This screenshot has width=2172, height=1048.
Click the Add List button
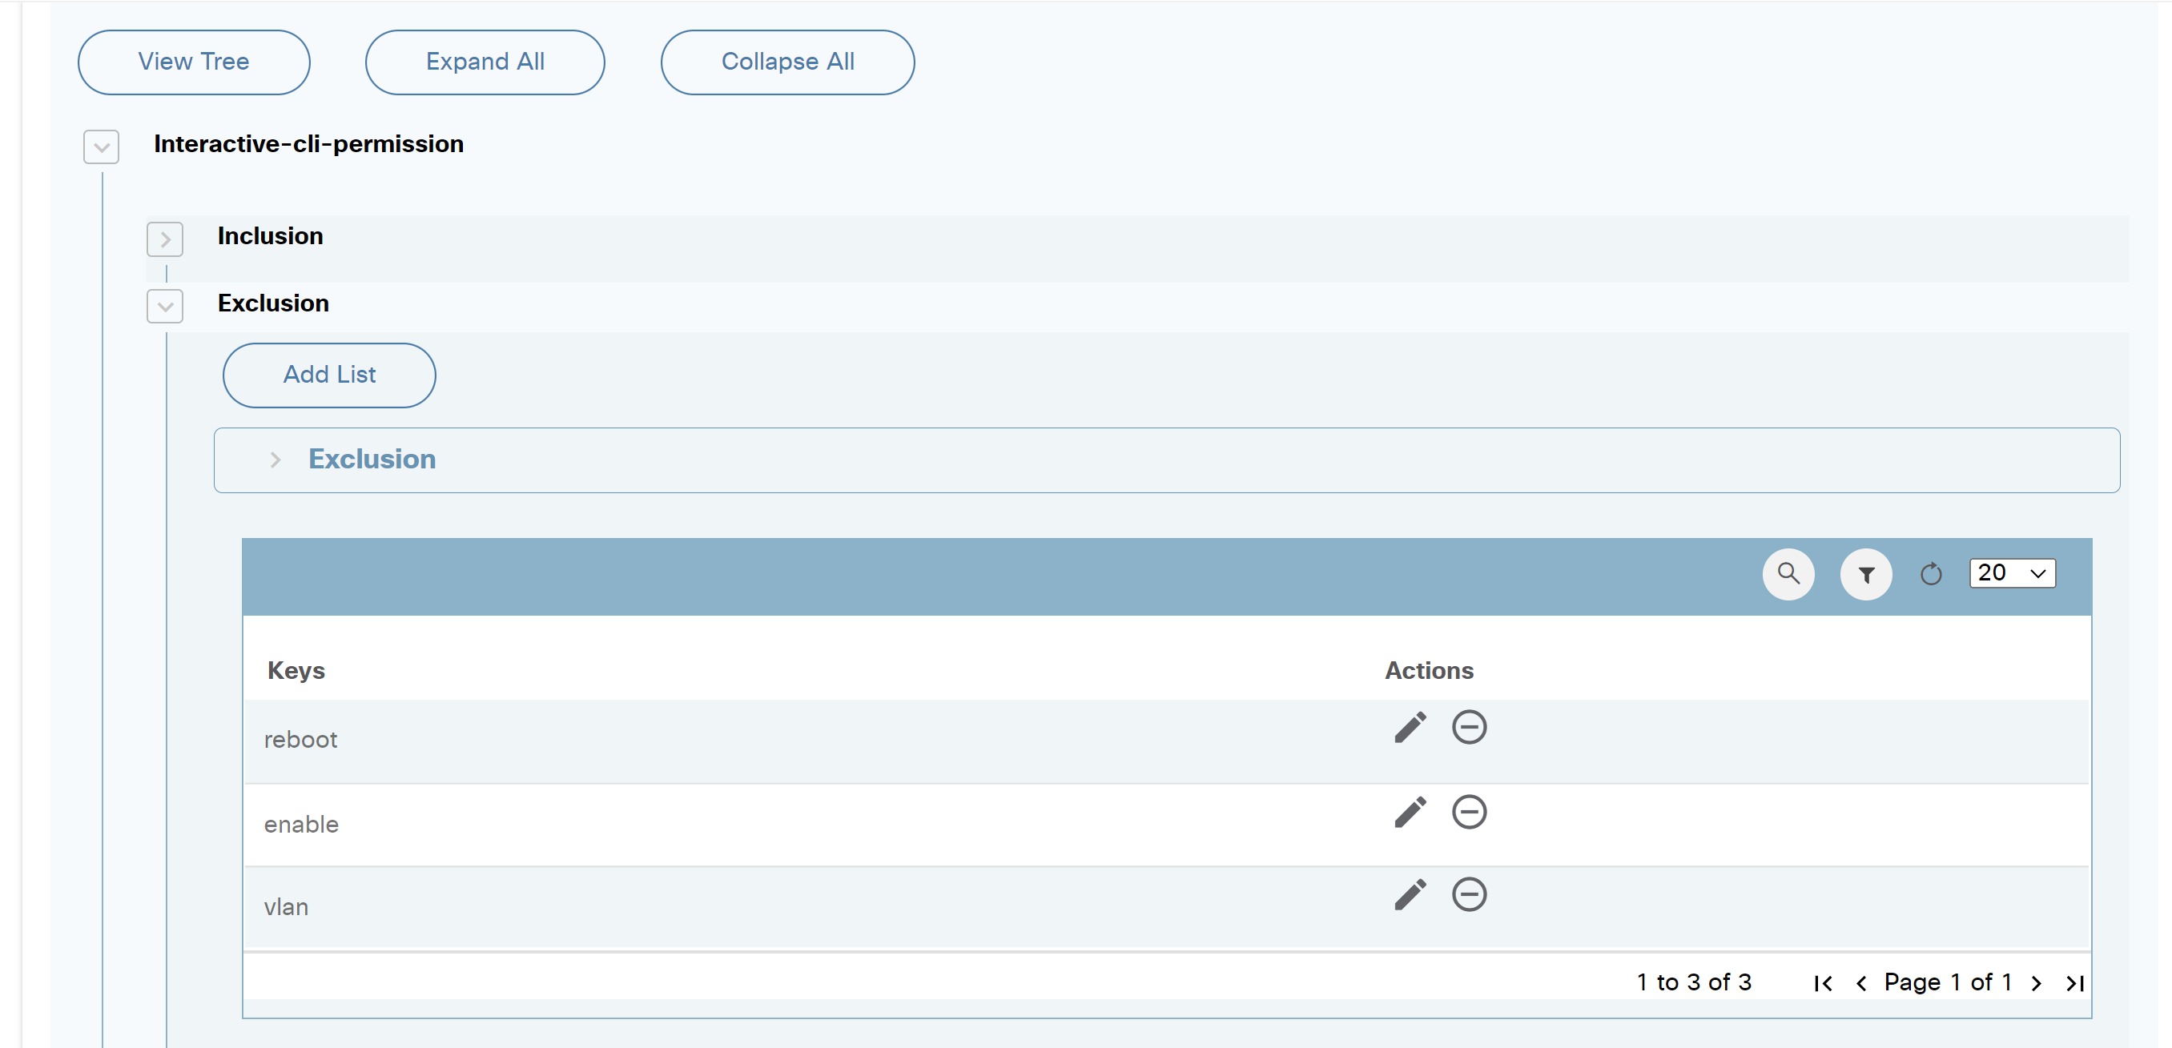(x=329, y=375)
